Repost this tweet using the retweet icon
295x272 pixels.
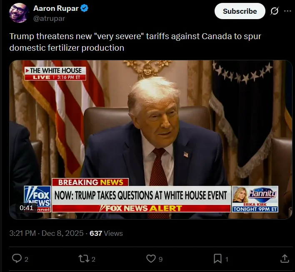(83, 259)
